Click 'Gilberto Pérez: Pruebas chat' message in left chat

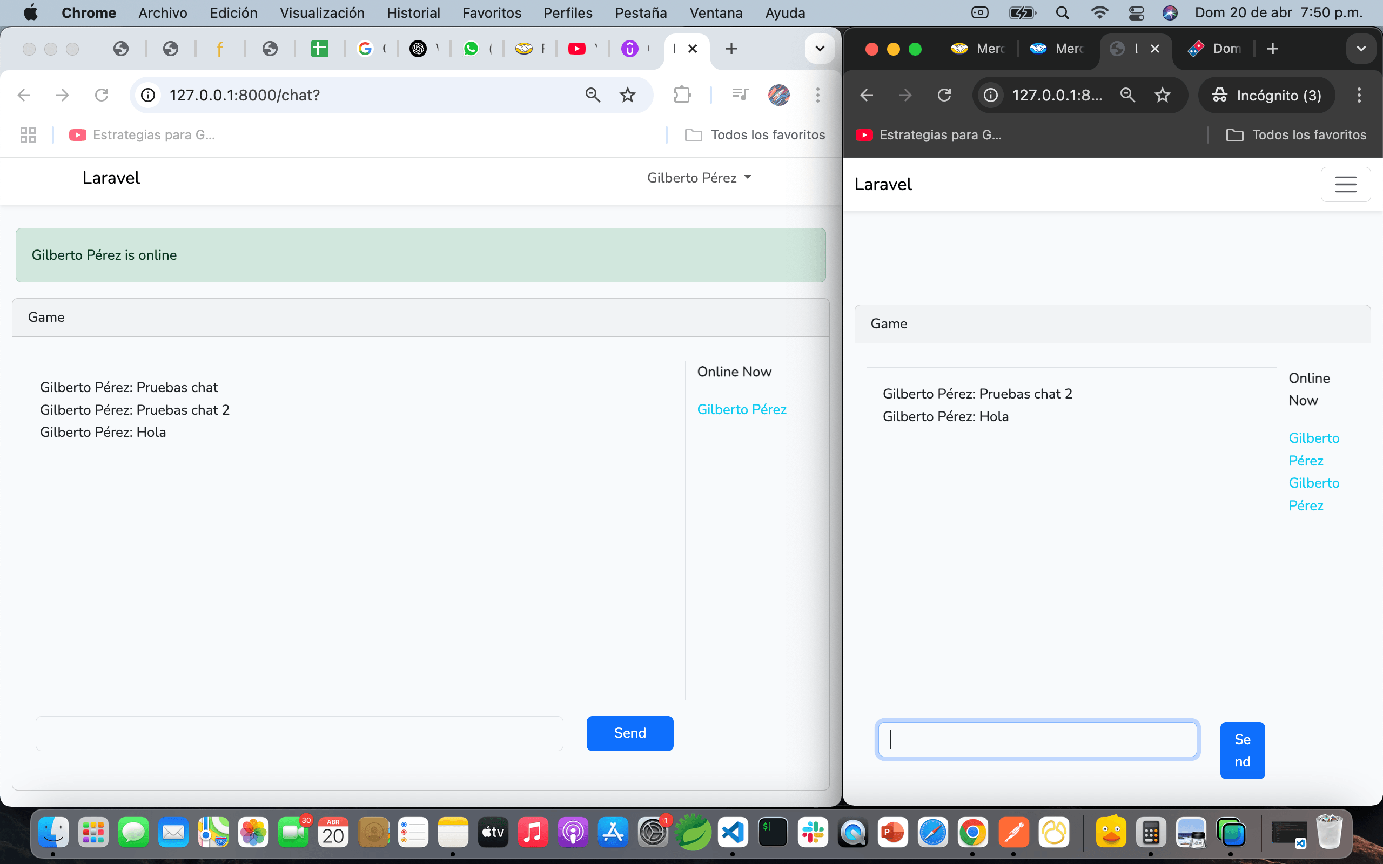(x=129, y=387)
